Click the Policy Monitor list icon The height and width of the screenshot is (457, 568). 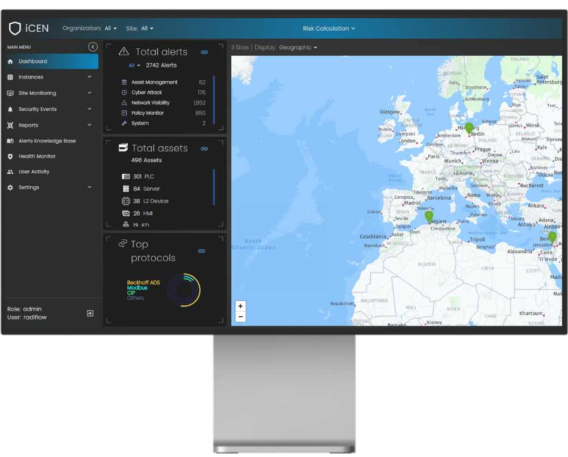point(124,113)
